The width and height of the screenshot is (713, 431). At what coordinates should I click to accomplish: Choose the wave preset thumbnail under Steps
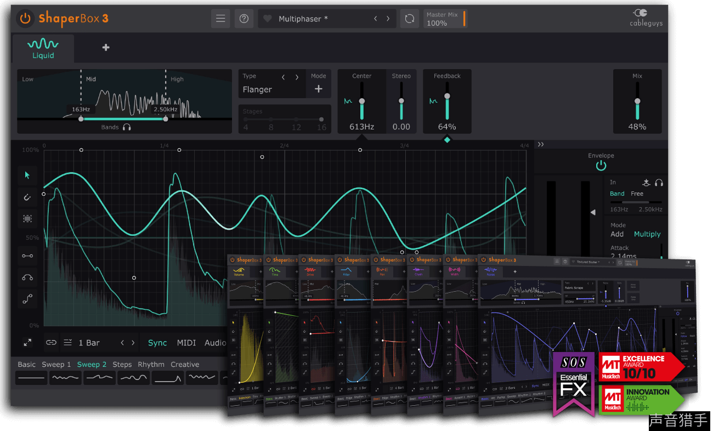tap(133, 377)
